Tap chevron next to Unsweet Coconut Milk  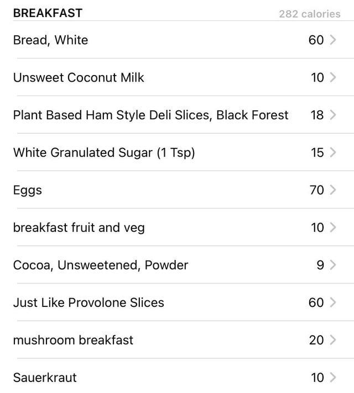[333, 77]
